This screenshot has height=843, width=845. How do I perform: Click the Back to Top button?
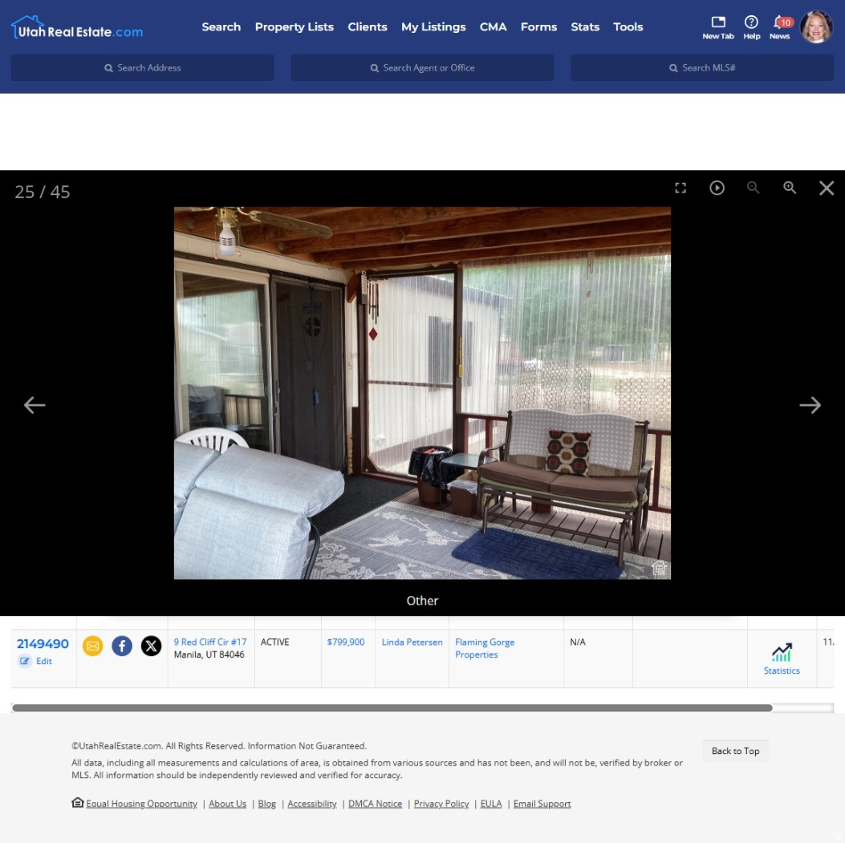735,751
